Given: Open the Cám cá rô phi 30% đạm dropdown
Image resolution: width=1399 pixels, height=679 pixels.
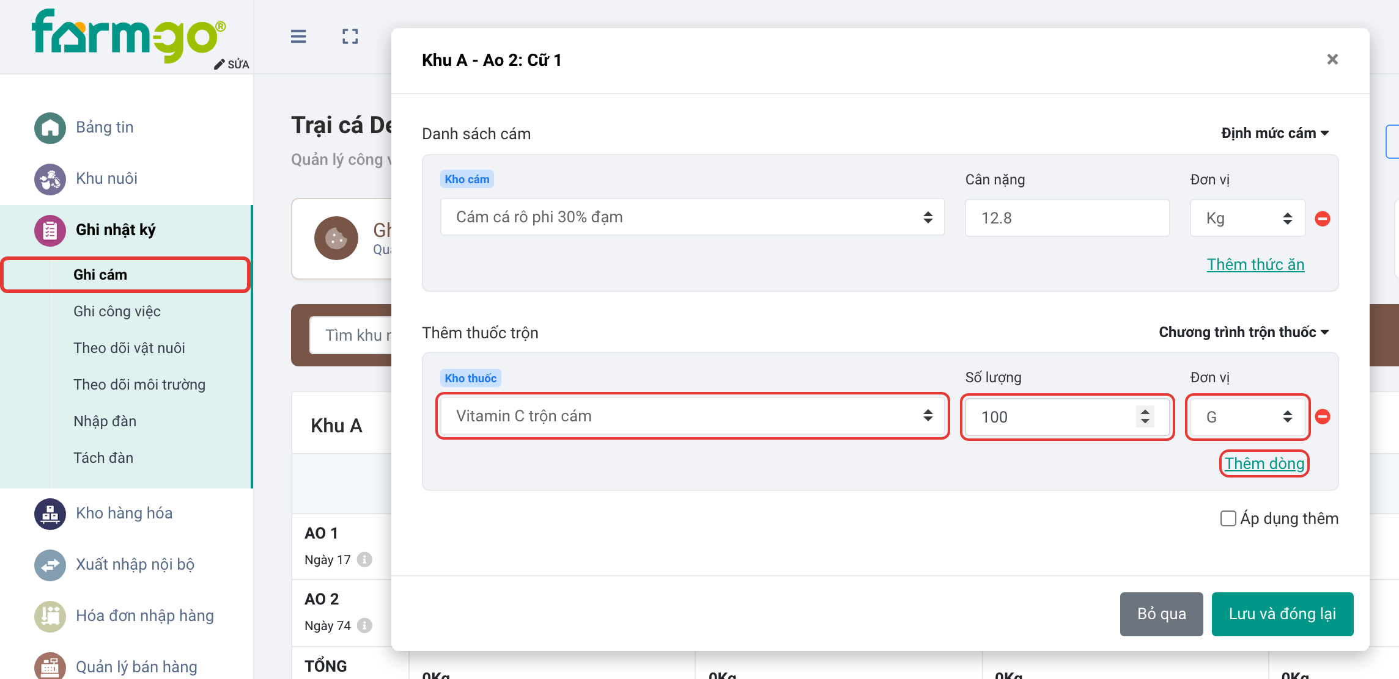Looking at the screenshot, I should pyautogui.click(x=693, y=217).
